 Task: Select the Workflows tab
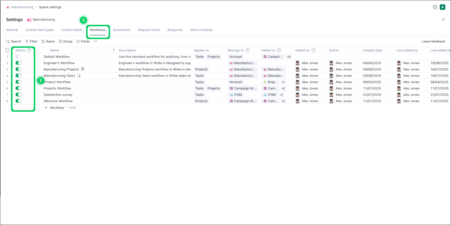point(98,30)
